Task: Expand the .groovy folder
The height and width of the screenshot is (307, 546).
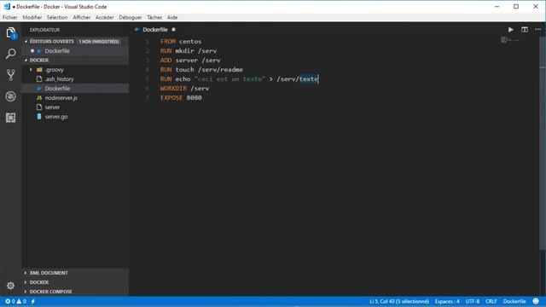Action: click(31, 70)
